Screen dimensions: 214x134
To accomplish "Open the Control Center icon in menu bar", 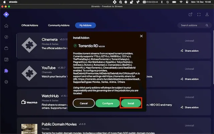I will [x=187, y=2].
